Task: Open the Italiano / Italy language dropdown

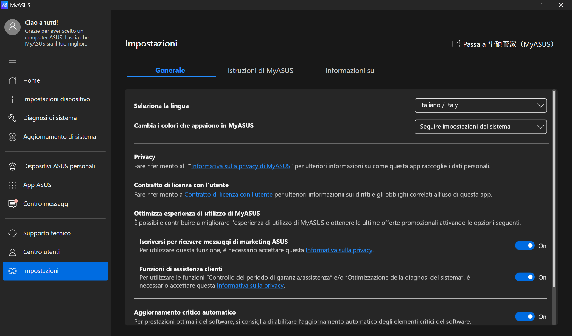Action: click(481, 105)
